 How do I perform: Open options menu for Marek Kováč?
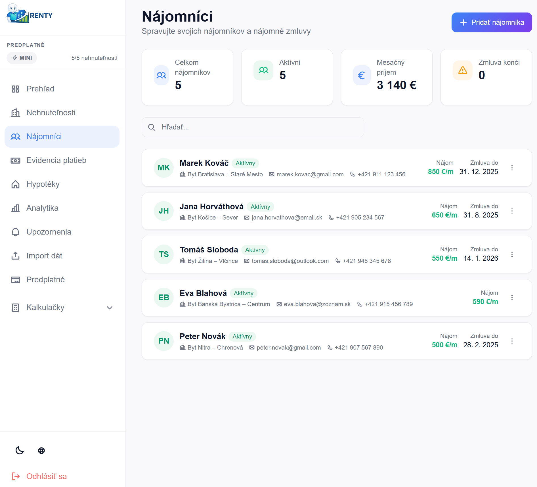[x=512, y=168]
